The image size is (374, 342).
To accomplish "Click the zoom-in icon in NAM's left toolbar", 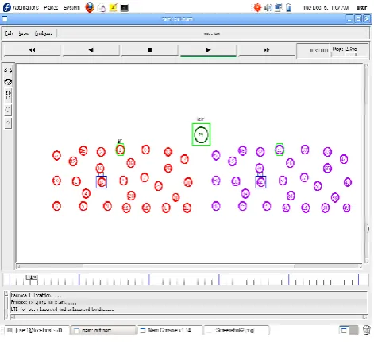I will click(8, 70).
